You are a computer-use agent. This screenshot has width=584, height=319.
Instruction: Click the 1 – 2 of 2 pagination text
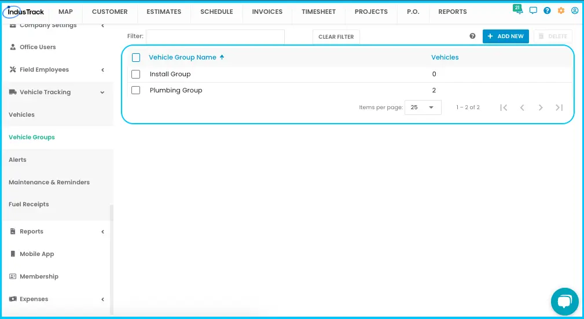tap(468, 107)
